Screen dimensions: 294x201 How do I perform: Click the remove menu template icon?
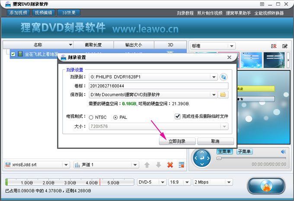[274, 46]
